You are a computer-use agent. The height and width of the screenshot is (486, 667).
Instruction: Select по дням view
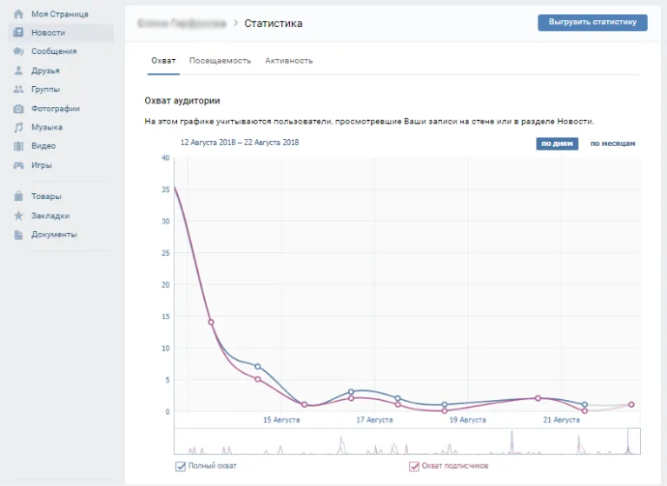557,143
